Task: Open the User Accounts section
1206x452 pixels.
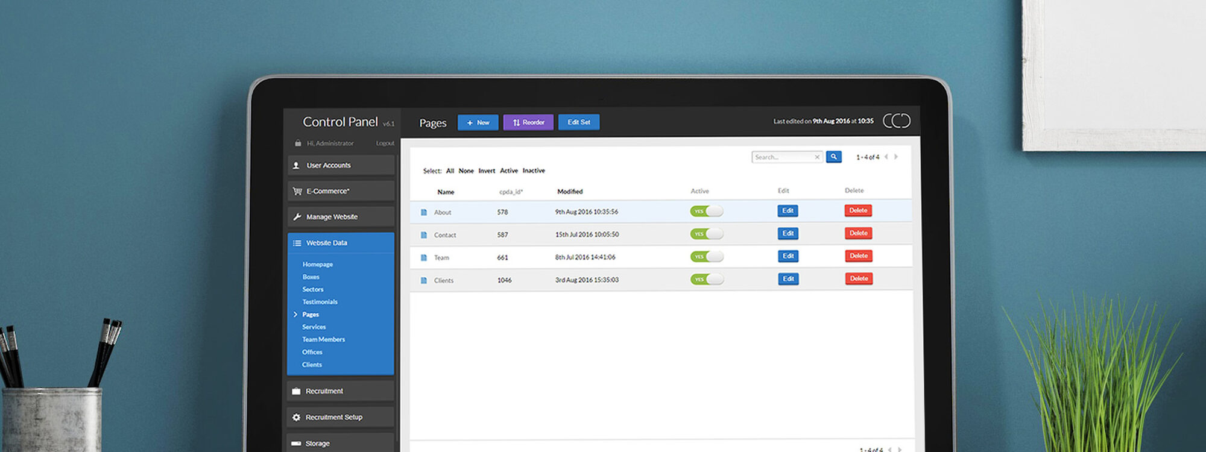Action: coord(341,165)
